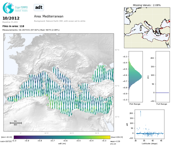175x146 pixels.
Task: Click the Files in area: 118 text
Action: (13, 26)
